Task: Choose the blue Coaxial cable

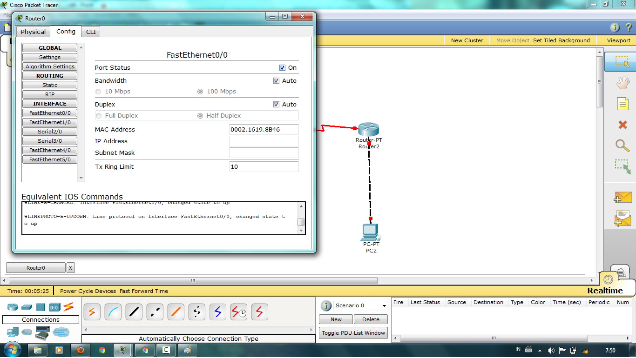Action: (x=217, y=312)
